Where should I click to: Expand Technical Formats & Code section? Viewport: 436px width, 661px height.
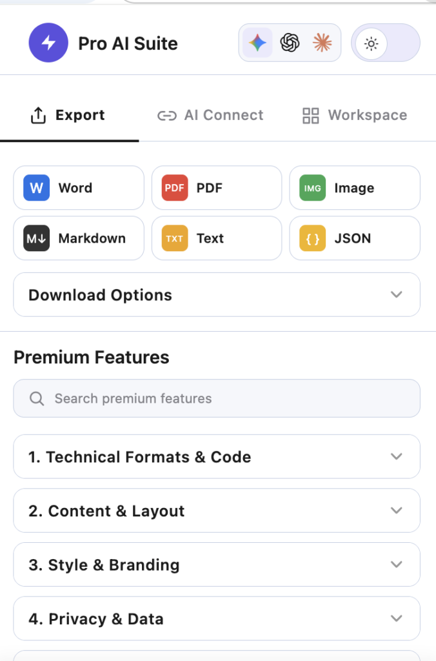point(217,456)
